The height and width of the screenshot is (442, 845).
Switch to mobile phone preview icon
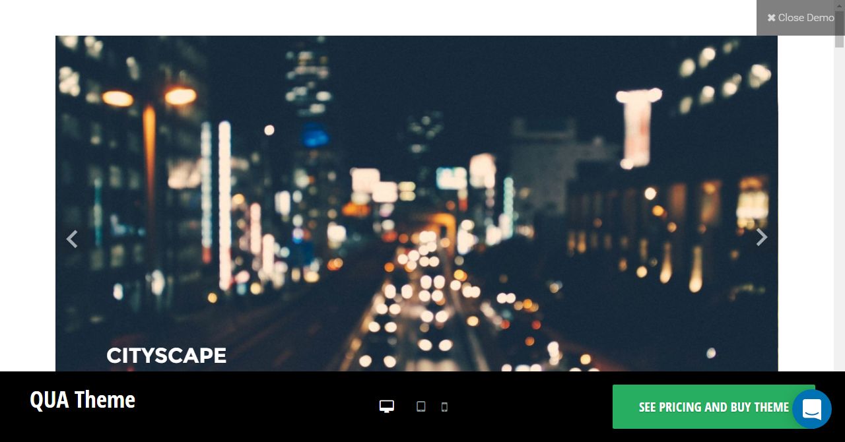coord(444,407)
